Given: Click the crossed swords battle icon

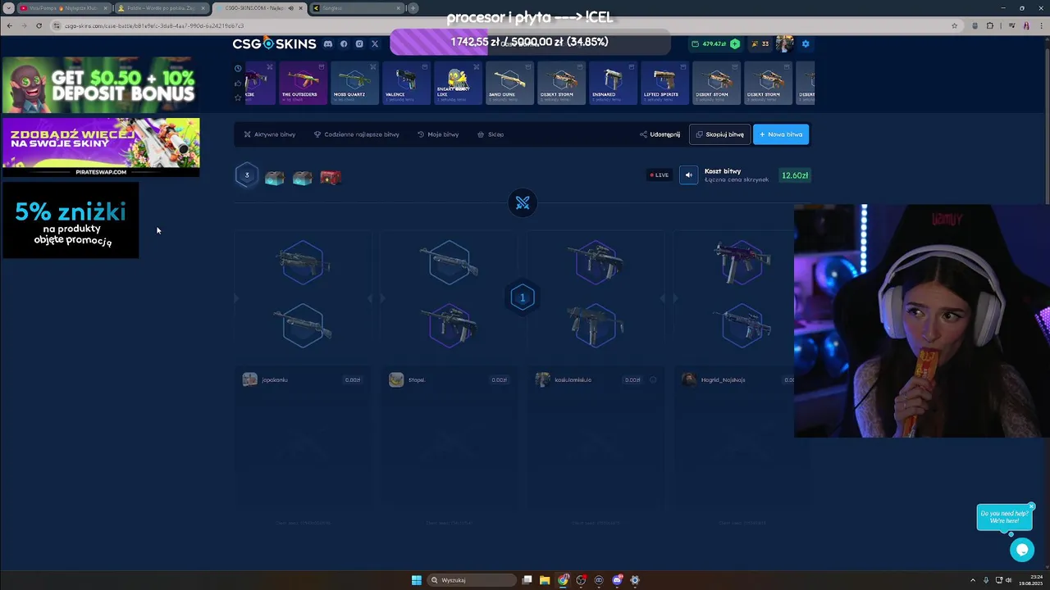Looking at the screenshot, I should (523, 202).
